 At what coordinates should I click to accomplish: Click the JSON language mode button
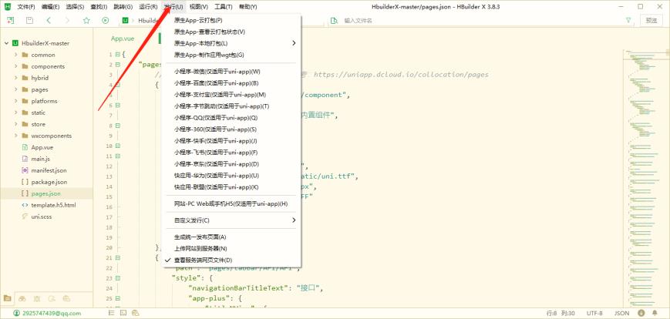621,313
